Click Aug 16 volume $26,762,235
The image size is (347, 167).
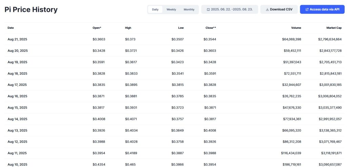292,96
